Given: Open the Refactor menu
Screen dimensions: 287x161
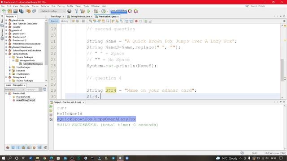Looking at the screenshot, I should click(x=45, y=6).
